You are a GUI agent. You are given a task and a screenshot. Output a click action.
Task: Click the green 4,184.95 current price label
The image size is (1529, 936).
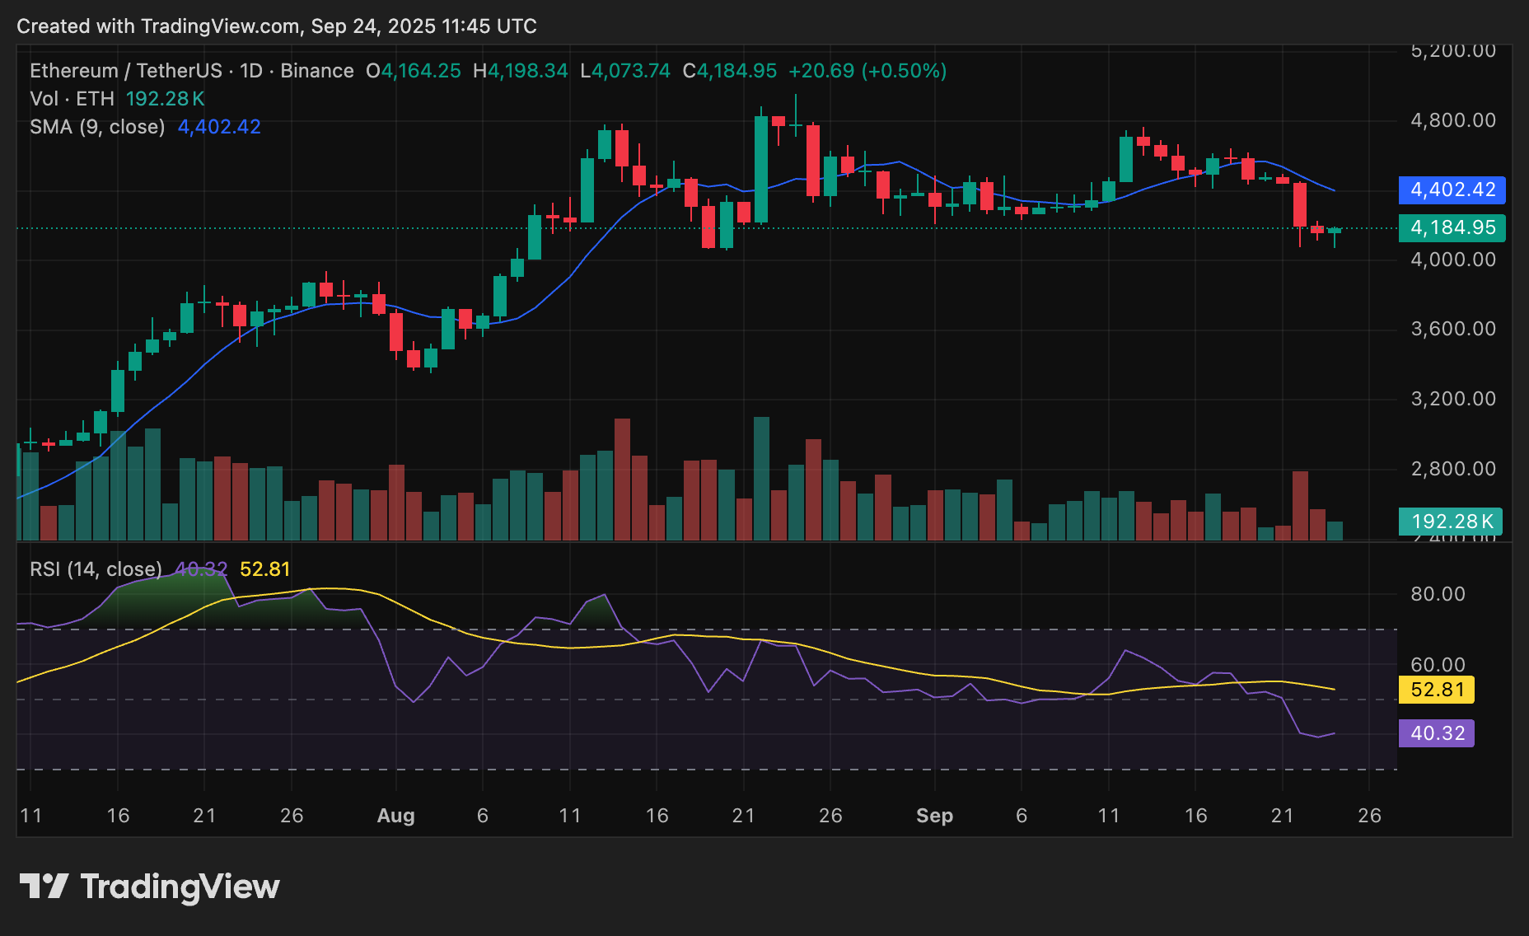click(x=1452, y=228)
